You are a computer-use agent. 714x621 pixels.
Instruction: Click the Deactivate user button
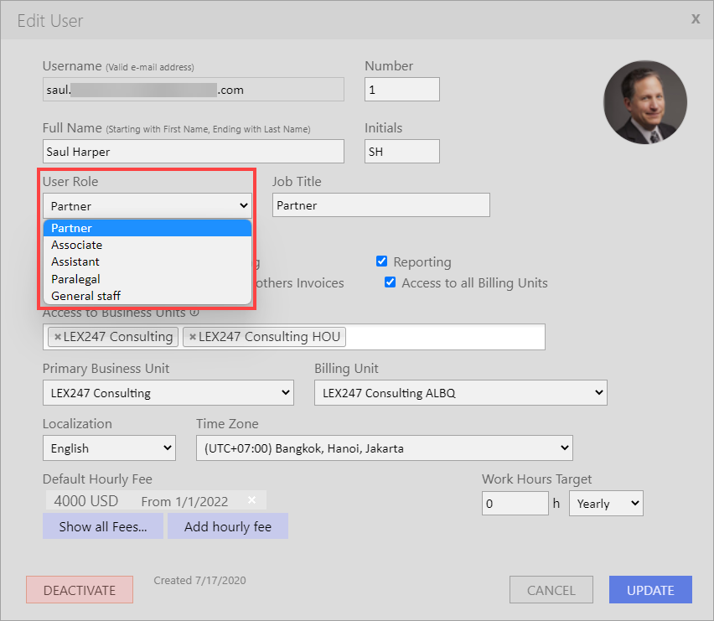(79, 590)
